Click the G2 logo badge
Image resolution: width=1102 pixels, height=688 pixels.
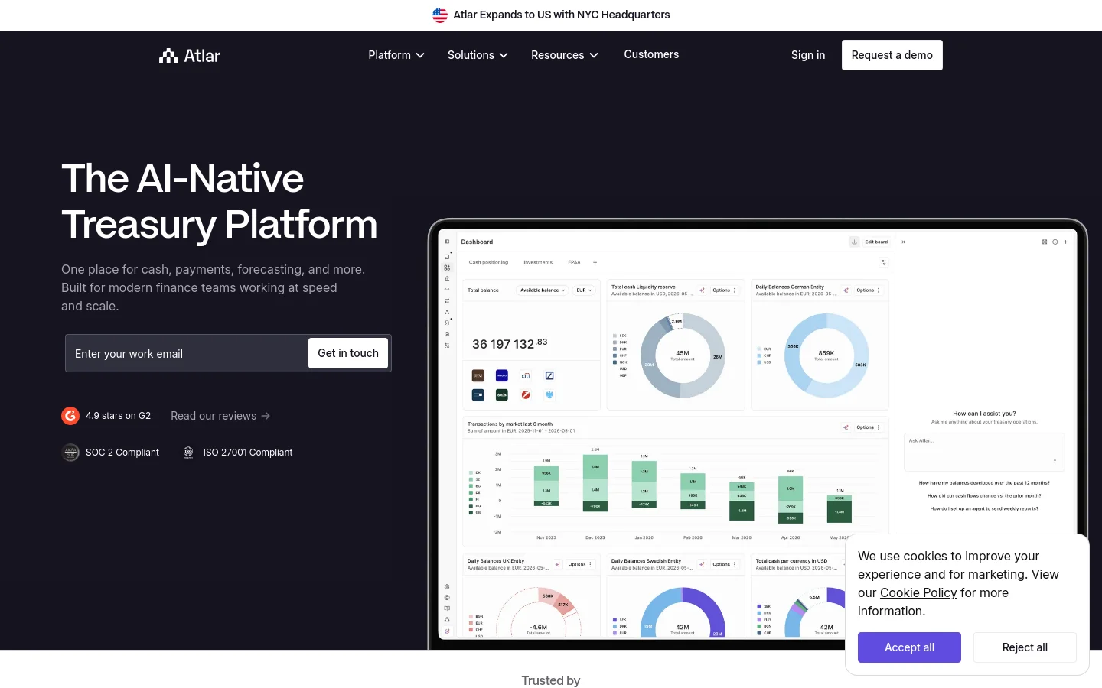click(70, 416)
